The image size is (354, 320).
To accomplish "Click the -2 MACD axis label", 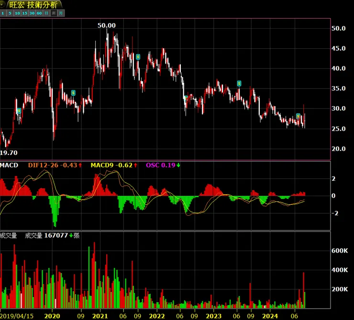I will pos(334,213).
